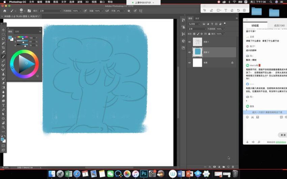Screen dimensions: 287x179
Task: Open layer opacity dropdown arrow
Action: (224, 29)
